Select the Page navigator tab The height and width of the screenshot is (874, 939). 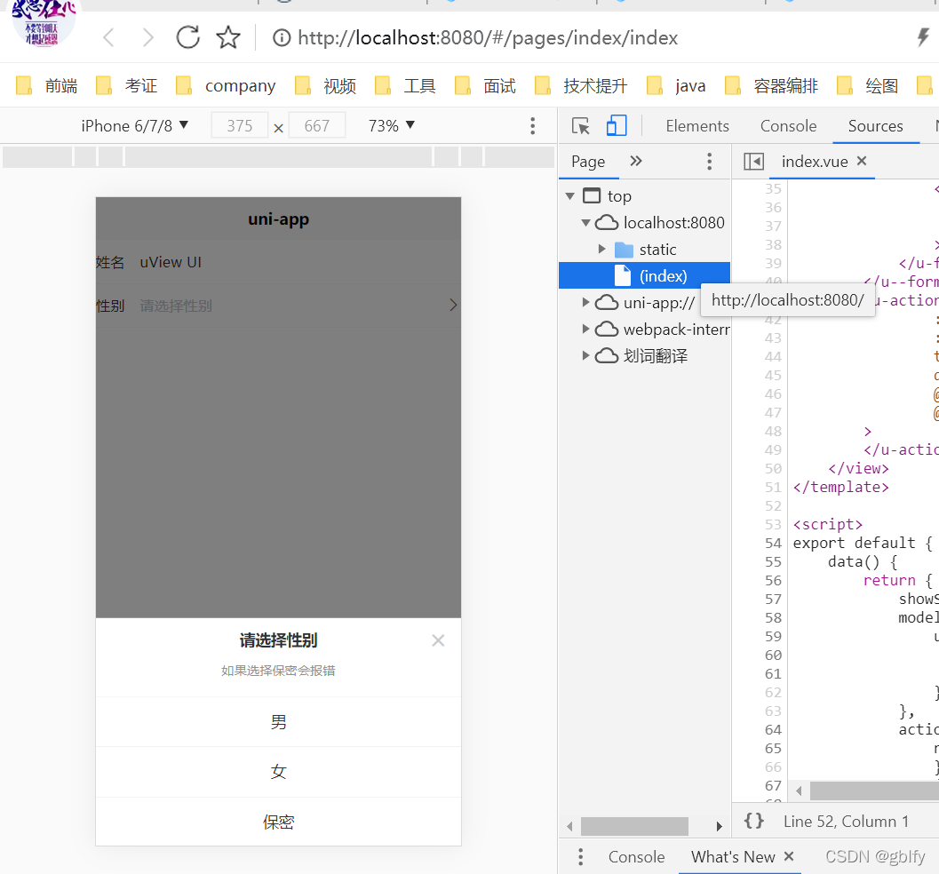588,161
